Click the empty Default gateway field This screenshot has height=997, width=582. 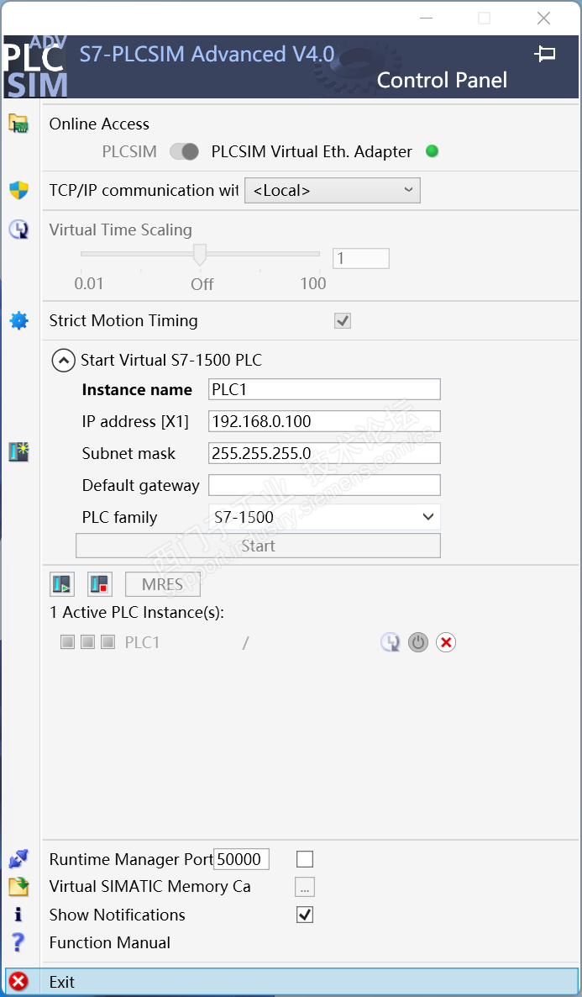coord(324,485)
